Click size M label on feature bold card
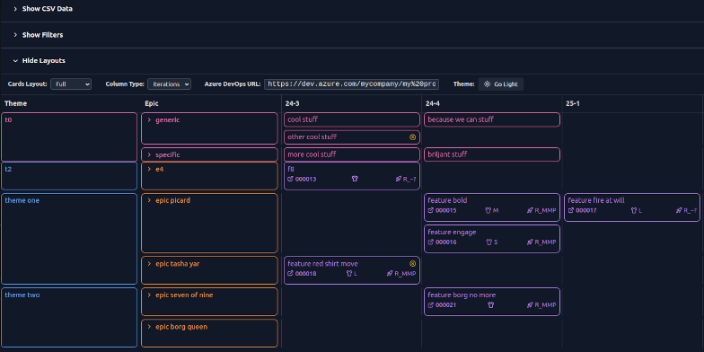This screenshot has height=352, width=704. pyautogui.click(x=496, y=210)
